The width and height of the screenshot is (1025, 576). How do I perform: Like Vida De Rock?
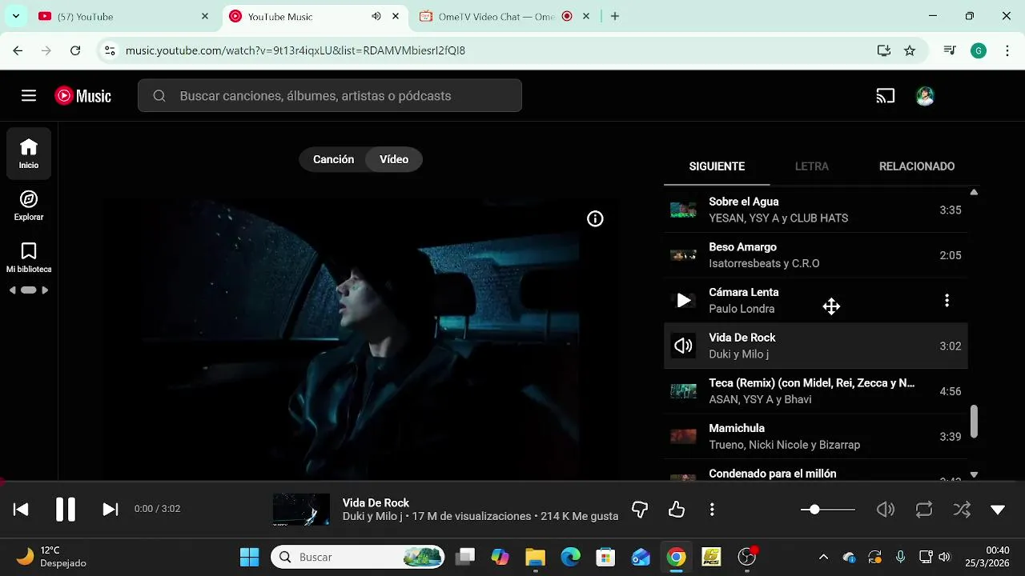coord(677,509)
